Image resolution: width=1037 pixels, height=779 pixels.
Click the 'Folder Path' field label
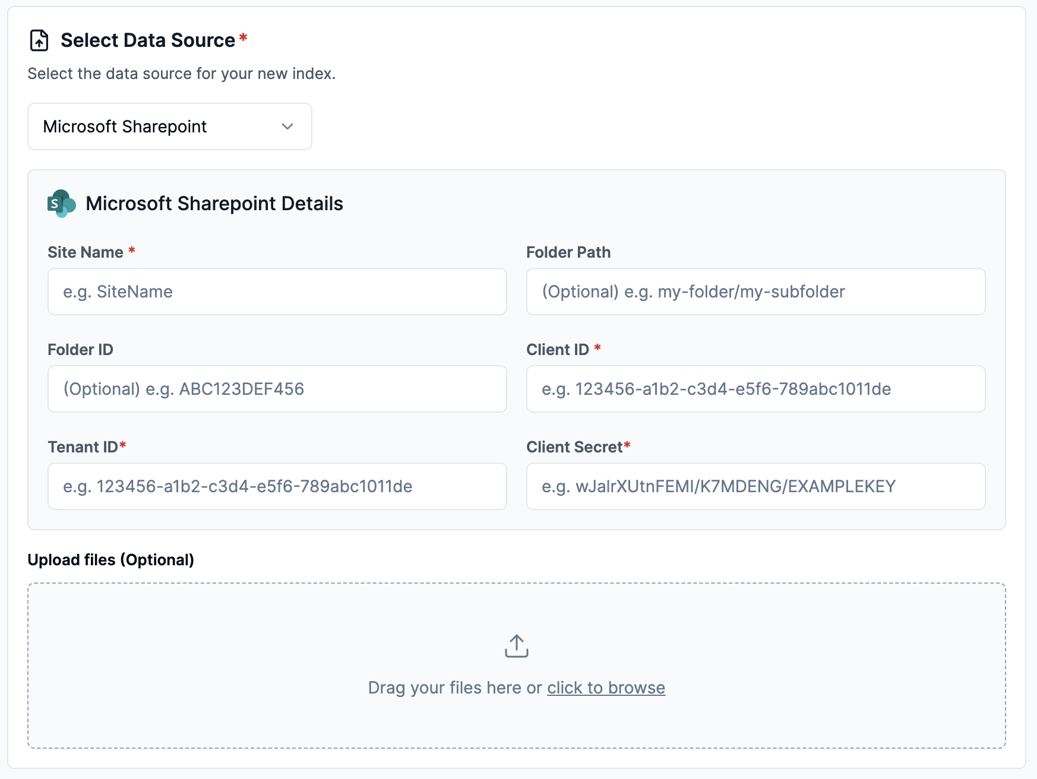[568, 252]
